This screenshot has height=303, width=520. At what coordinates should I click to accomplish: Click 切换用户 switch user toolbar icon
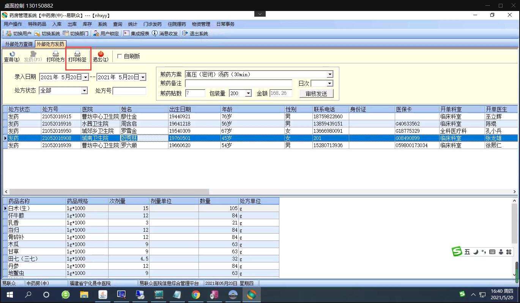pos(19,33)
